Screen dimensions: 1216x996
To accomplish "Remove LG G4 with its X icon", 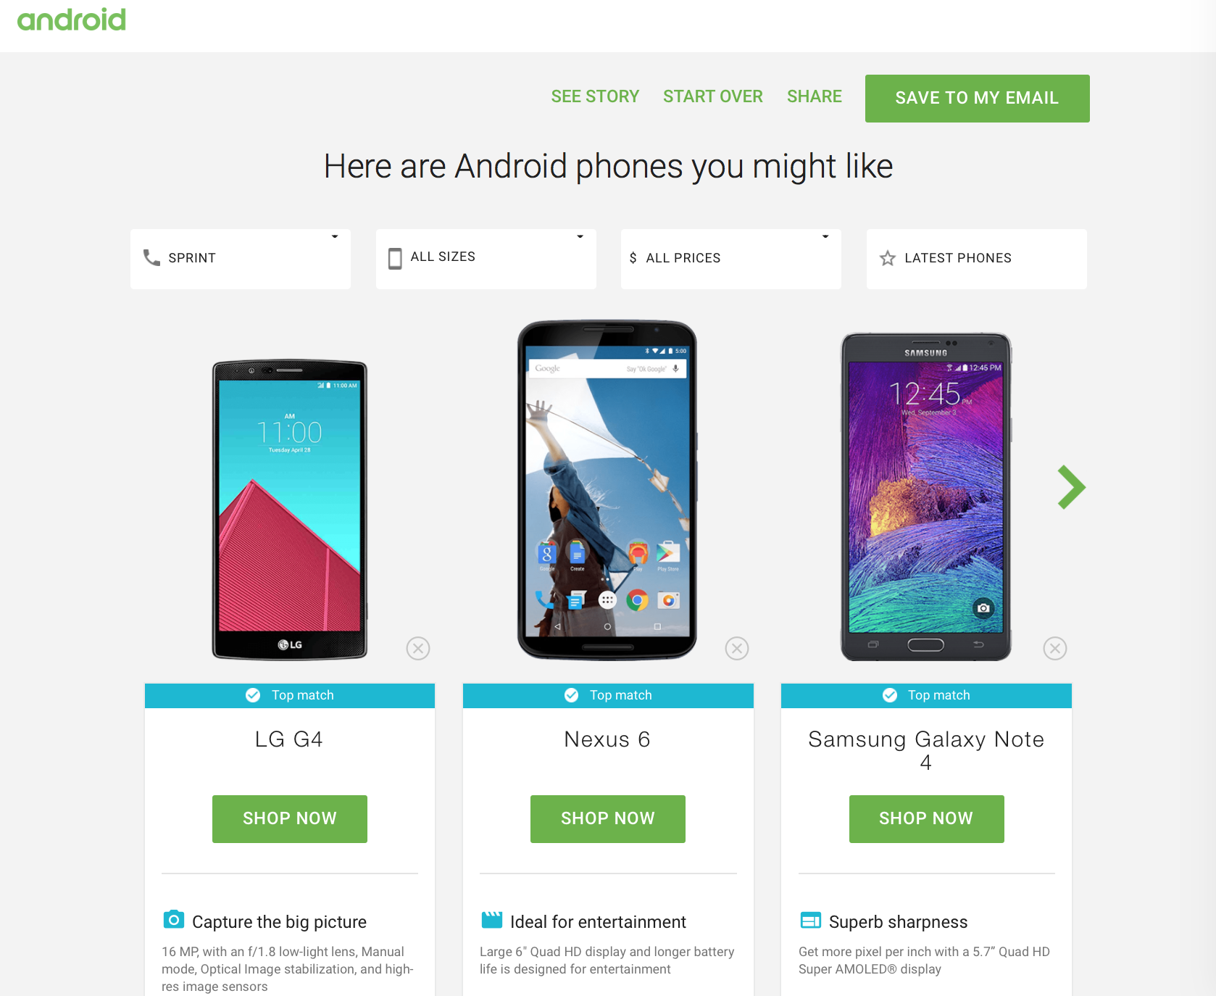I will tap(418, 648).
